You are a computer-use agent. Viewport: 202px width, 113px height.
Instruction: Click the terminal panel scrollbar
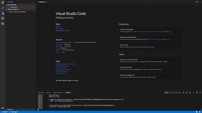201,109
